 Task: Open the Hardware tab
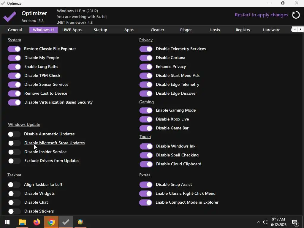point(271,30)
